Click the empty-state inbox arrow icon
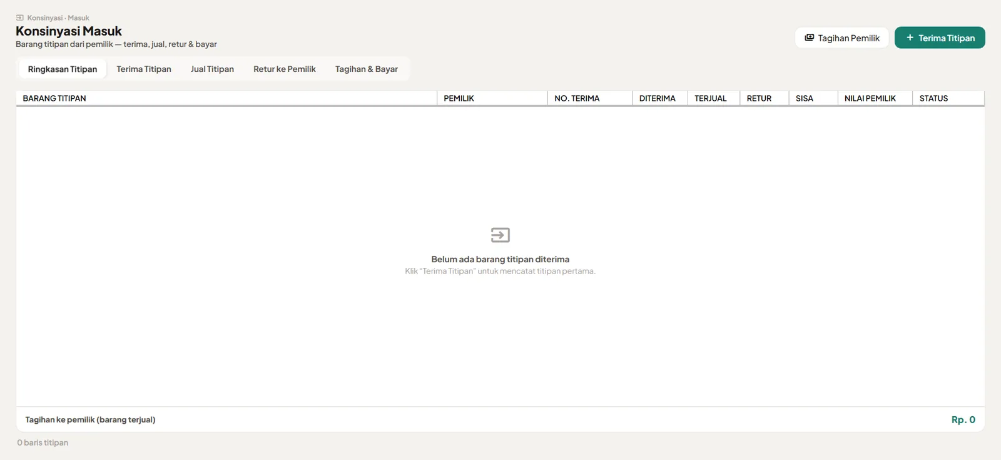Screen dimensions: 1001x460 point(500,235)
